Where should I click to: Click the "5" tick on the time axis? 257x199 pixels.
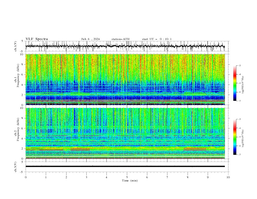(x=127, y=177)
